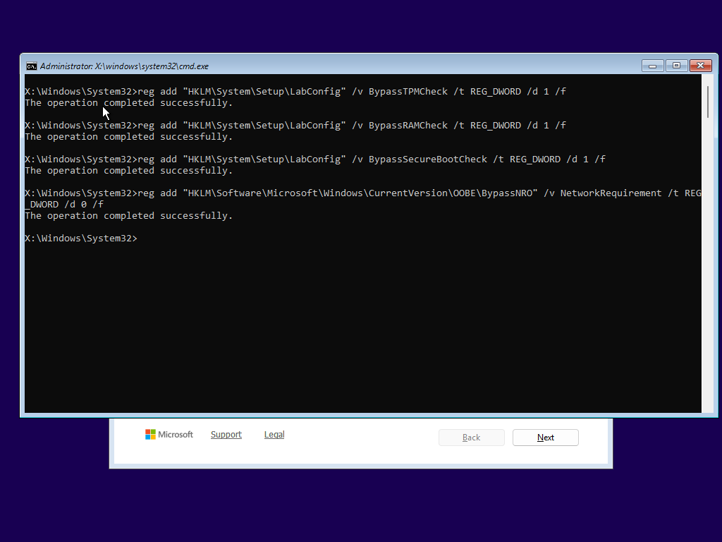Maximize the command prompt window

click(676, 65)
